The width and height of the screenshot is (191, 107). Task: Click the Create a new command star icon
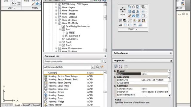(102, 67)
